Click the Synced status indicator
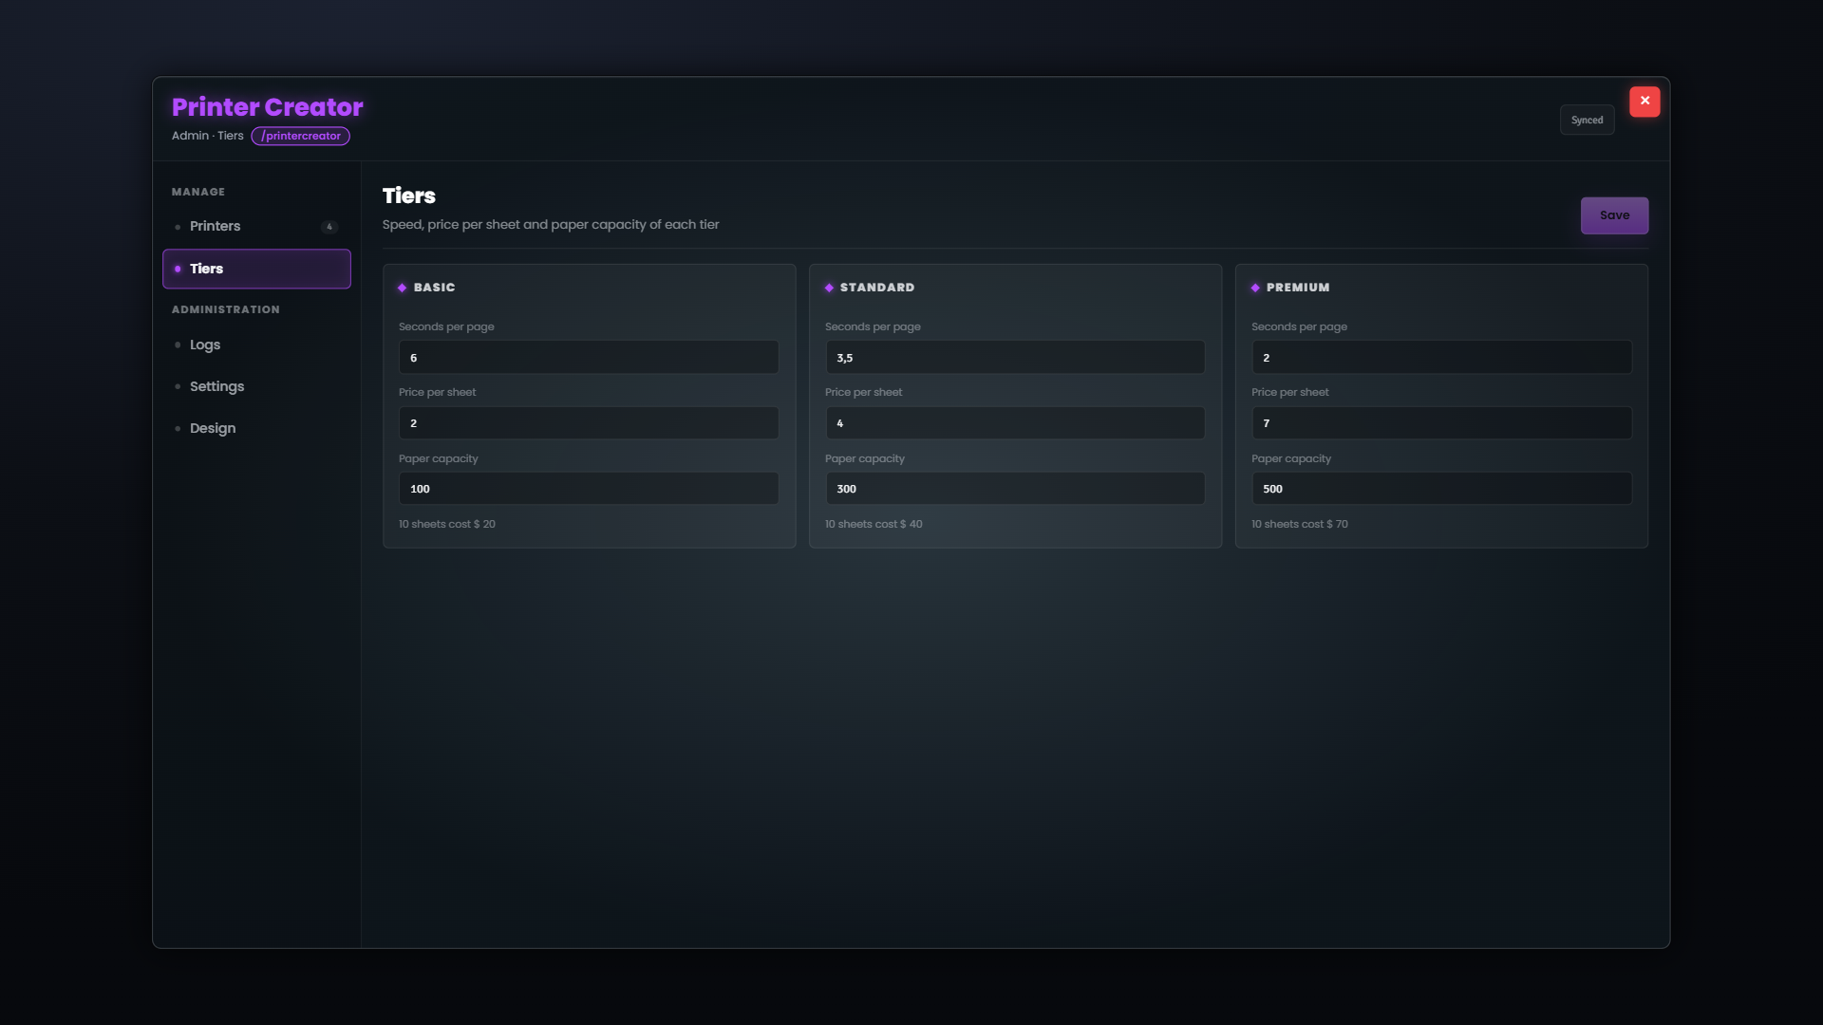This screenshot has width=1823, height=1025. (x=1587, y=120)
